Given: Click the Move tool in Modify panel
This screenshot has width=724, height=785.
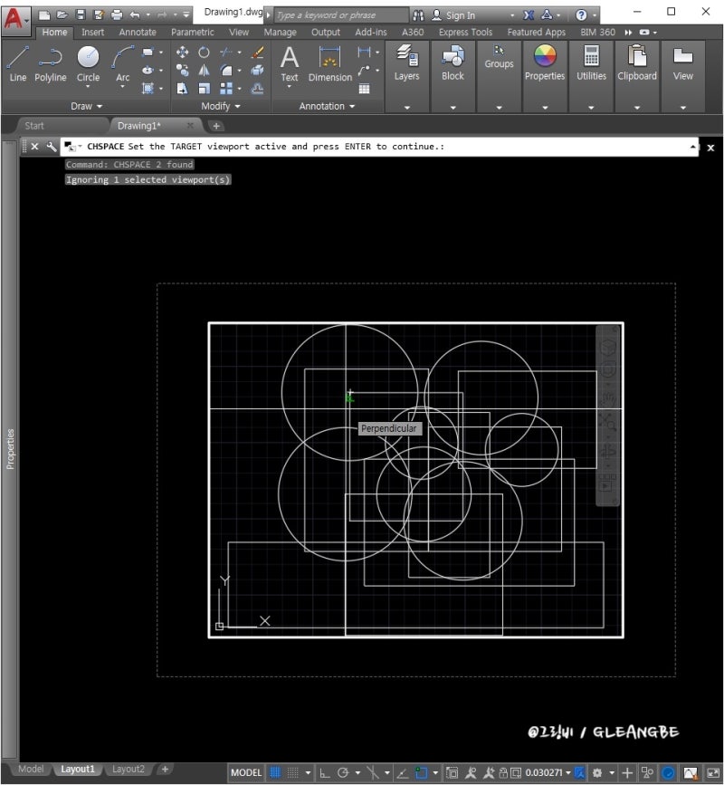Looking at the screenshot, I should (x=182, y=52).
